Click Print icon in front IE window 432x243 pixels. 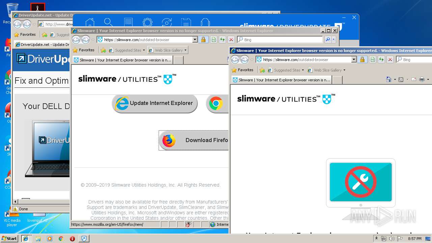pyautogui.click(x=422, y=79)
